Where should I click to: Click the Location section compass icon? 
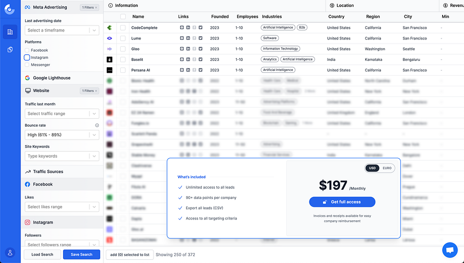(x=332, y=5)
